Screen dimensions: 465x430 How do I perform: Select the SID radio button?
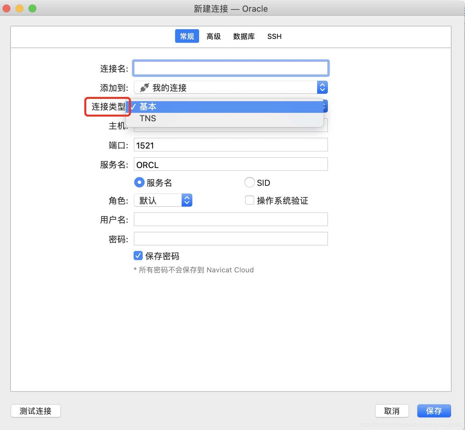point(249,182)
